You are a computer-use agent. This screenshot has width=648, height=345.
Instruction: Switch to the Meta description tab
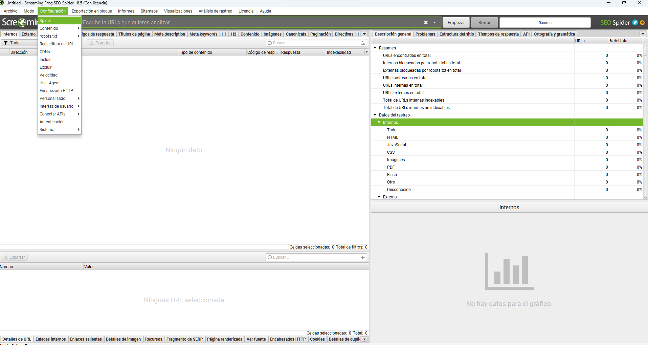[170, 34]
